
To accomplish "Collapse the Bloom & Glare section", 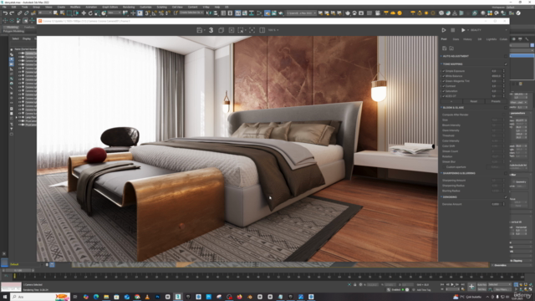I will (441, 108).
